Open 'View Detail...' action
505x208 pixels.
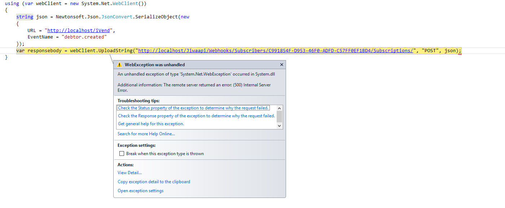point(129,173)
